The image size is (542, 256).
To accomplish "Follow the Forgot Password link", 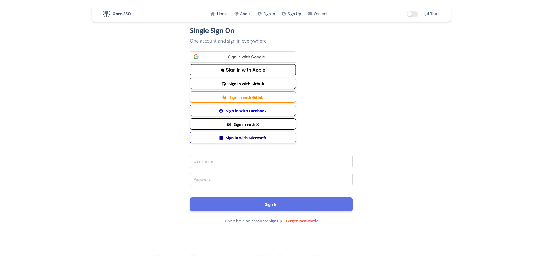I will pyautogui.click(x=301, y=221).
